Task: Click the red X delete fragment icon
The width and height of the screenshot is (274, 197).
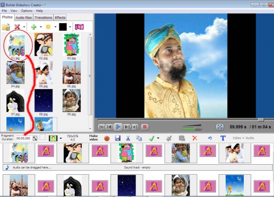Action: tap(195, 138)
